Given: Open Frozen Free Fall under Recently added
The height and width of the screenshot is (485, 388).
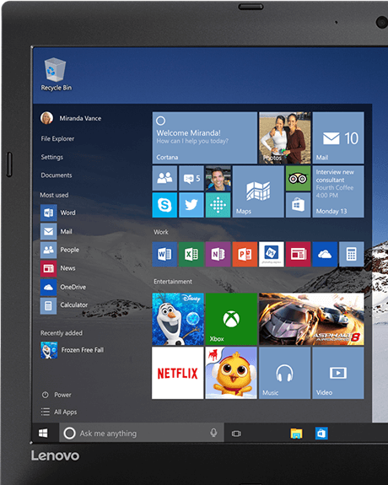Looking at the screenshot, I should [73, 350].
